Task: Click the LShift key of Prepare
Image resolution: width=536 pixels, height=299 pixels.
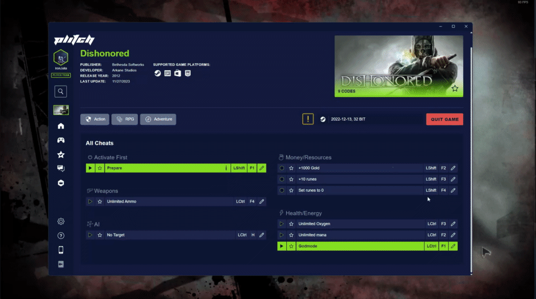Action: [x=239, y=168]
